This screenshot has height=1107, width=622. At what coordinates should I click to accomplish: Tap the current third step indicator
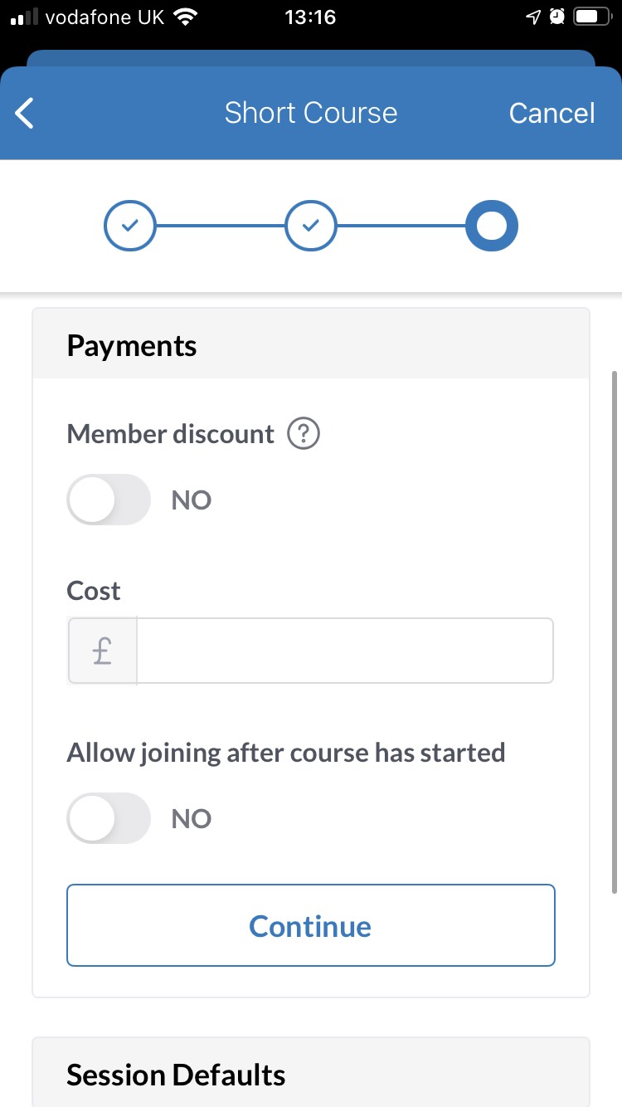coord(492,225)
